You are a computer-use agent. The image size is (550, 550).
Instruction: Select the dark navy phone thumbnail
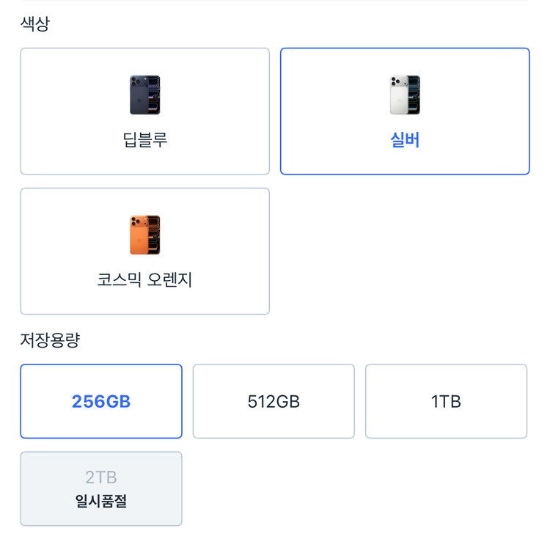(145, 95)
